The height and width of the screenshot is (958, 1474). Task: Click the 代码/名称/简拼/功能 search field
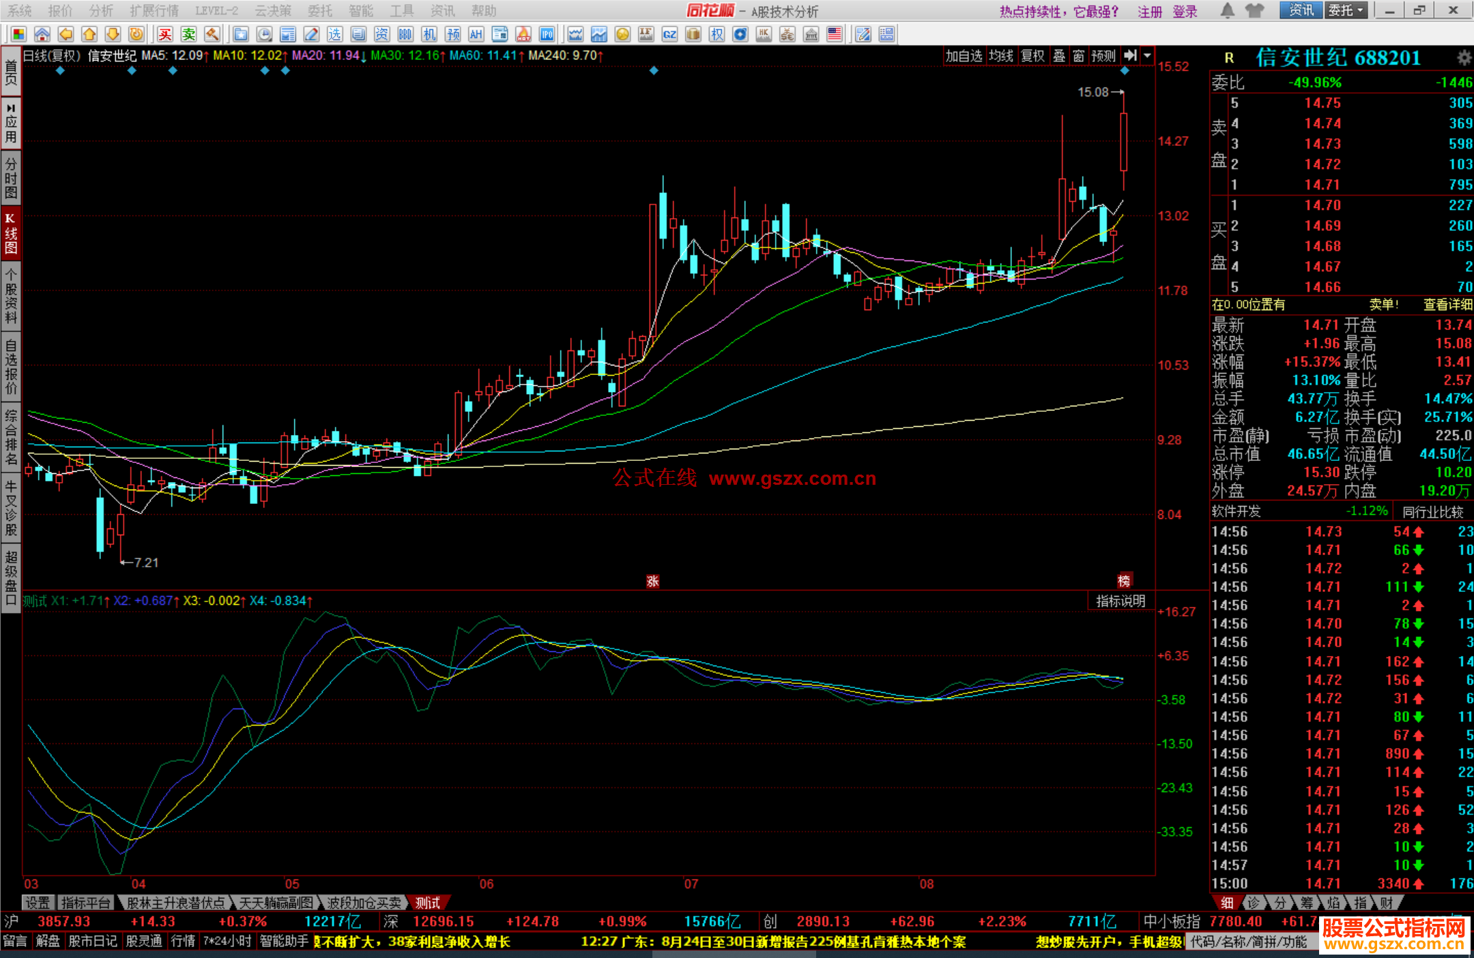coord(1249,942)
